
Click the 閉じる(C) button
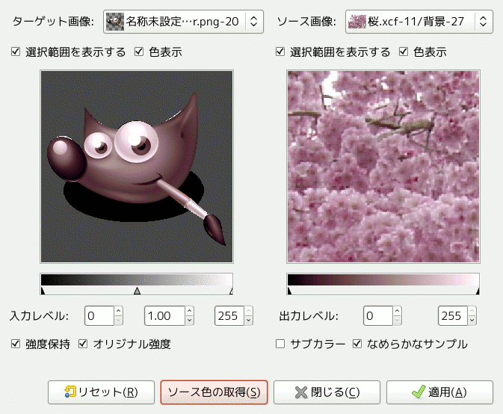[327, 392]
